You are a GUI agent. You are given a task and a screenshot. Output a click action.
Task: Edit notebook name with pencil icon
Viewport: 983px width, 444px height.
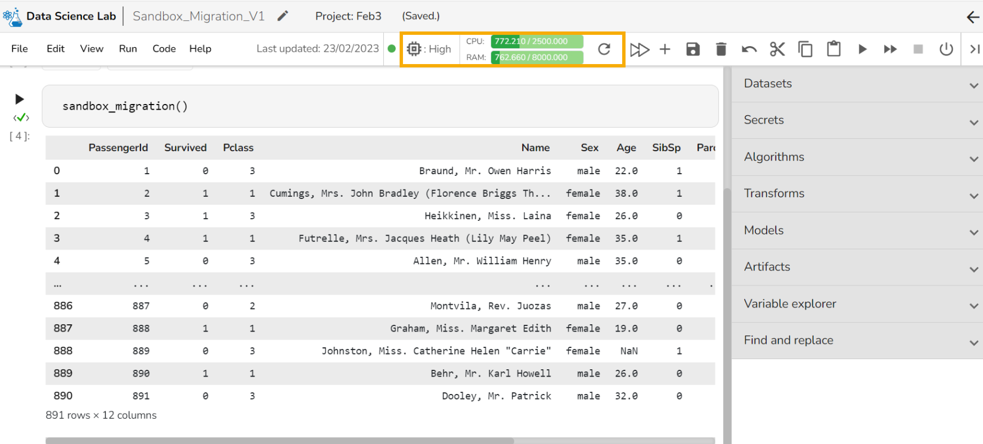(x=283, y=16)
